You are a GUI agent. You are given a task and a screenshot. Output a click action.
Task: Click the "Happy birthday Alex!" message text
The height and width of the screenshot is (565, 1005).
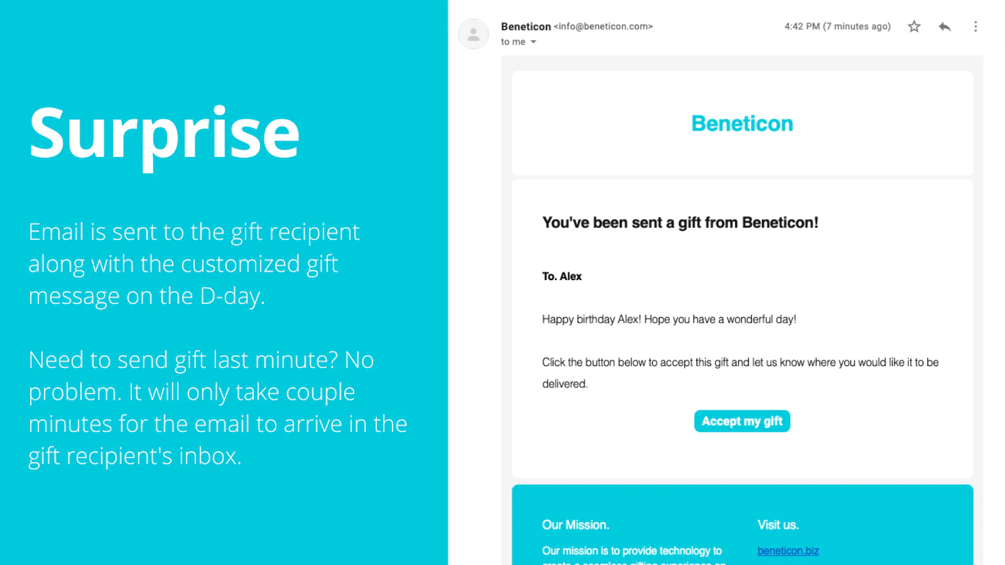pyautogui.click(x=669, y=320)
